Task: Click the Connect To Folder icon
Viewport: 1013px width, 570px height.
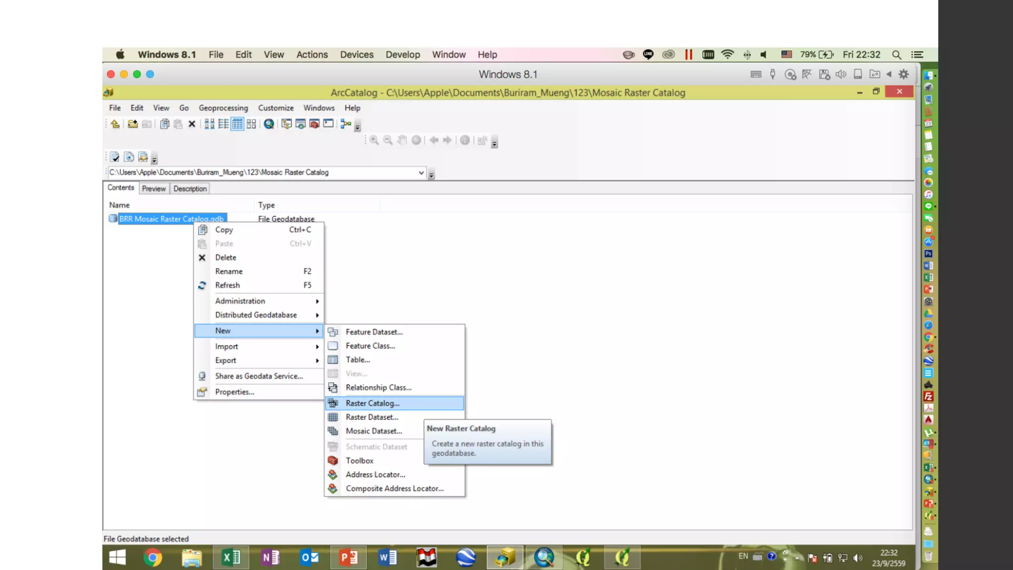Action: [x=132, y=124]
